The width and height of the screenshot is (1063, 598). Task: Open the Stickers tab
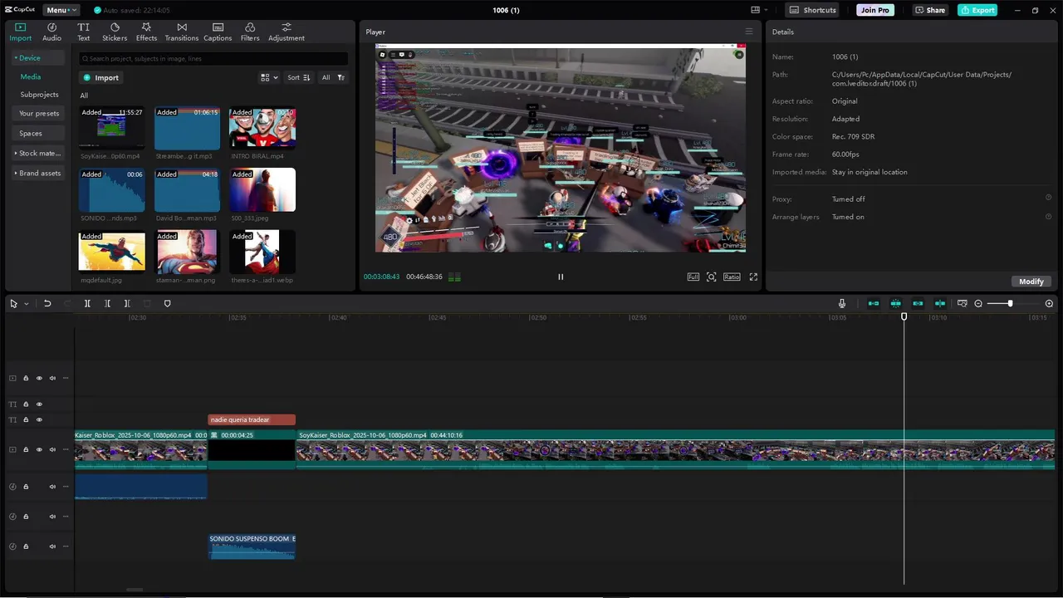(115, 32)
